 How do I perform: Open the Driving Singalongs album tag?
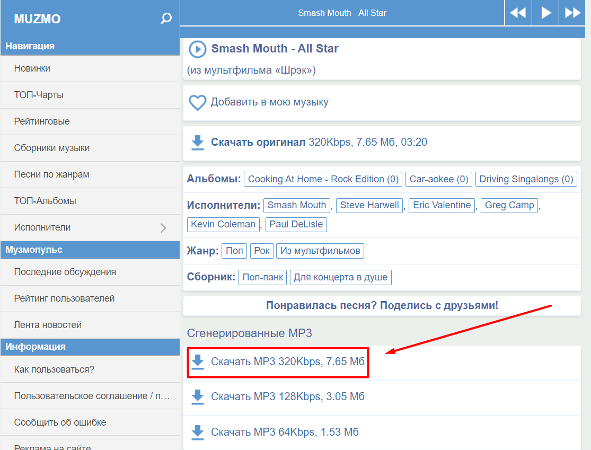click(526, 179)
